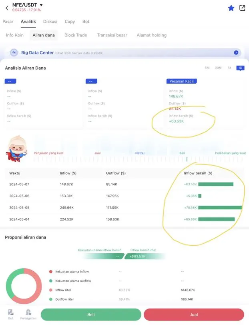Select the 2024-05-05 row date
Screen dimensions: 249x325
pyautogui.click(x=19, y=207)
